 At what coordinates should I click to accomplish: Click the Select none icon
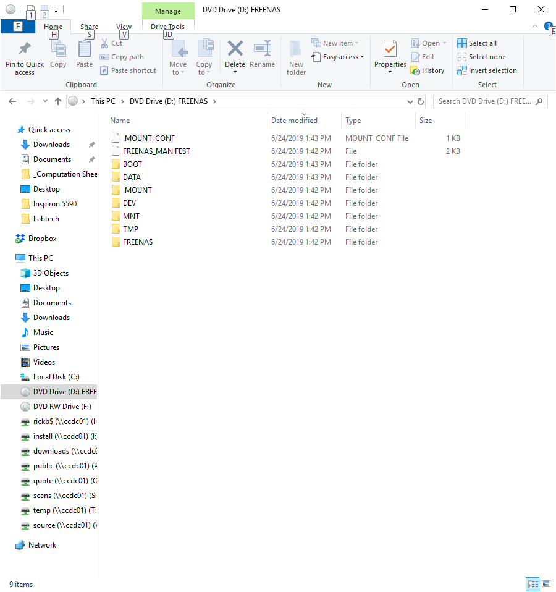tap(462, 57)
